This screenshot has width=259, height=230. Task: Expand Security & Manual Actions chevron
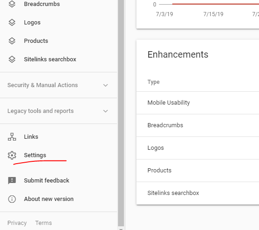(106, 85)
